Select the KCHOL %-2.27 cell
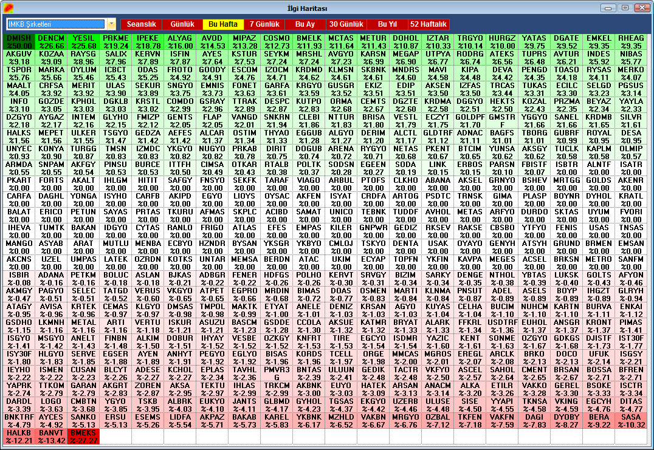 click(x=180, y=373)
